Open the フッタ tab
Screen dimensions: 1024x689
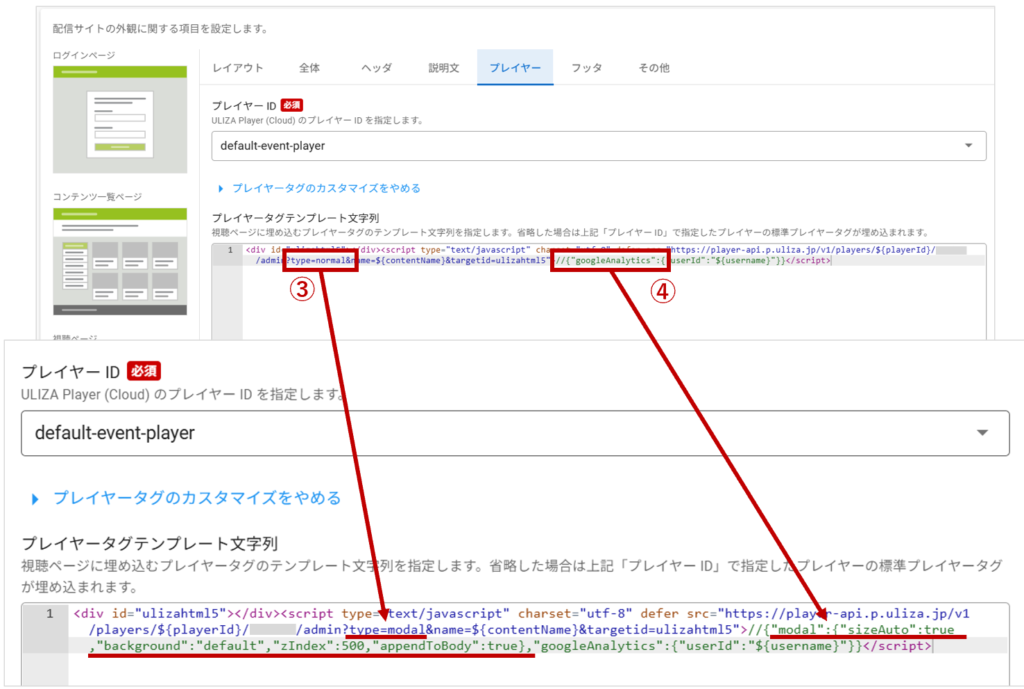tap(586, 68)
